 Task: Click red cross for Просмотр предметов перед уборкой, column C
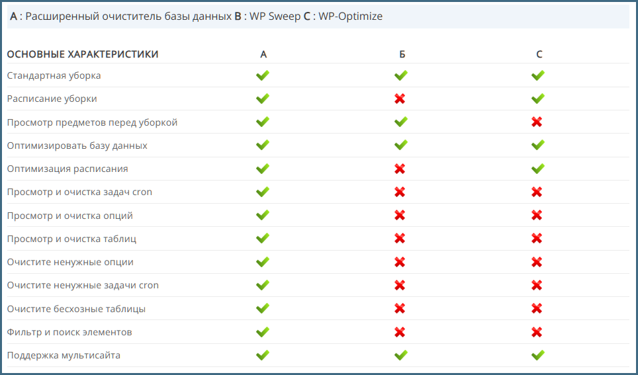coord(537,122)
